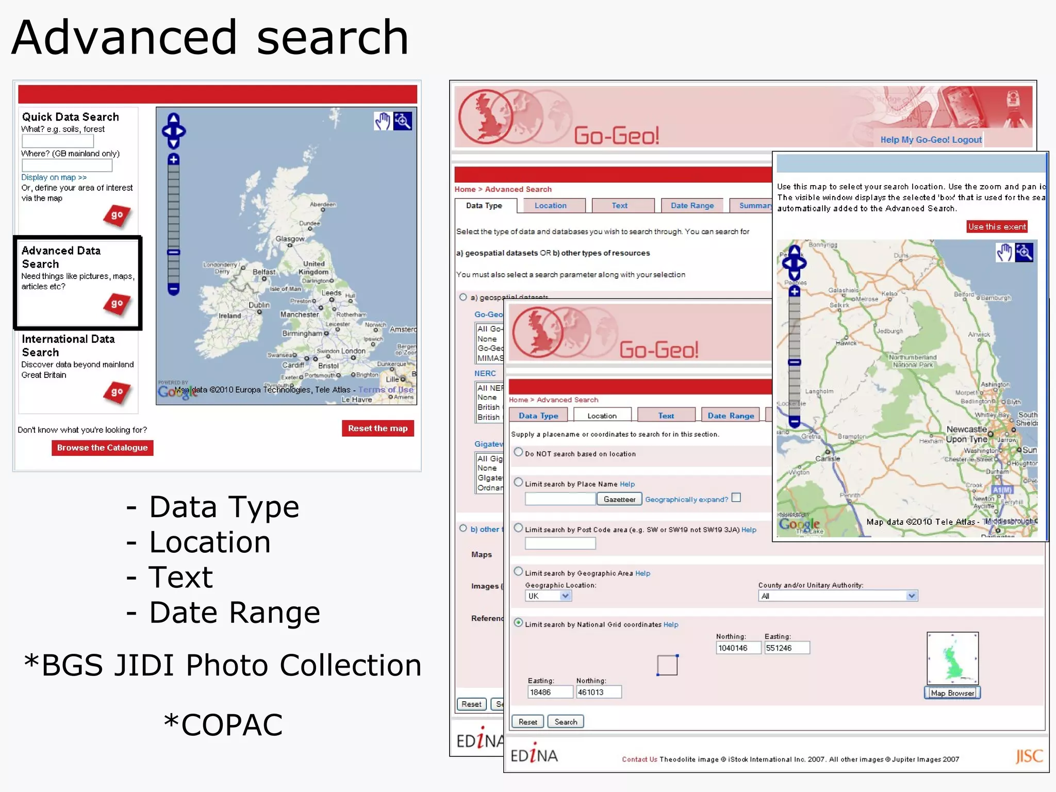Image resolution: width=1056 pixels, height=792 pixels.
Task: Click zoom slider handle on Northumberland map
Action: [795, 362]
